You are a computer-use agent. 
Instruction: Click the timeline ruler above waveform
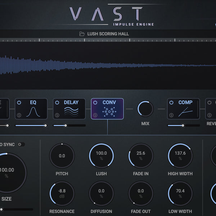[108, 40]
